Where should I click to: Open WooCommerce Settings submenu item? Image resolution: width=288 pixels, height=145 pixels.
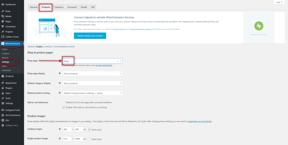(x=5, y=62)
